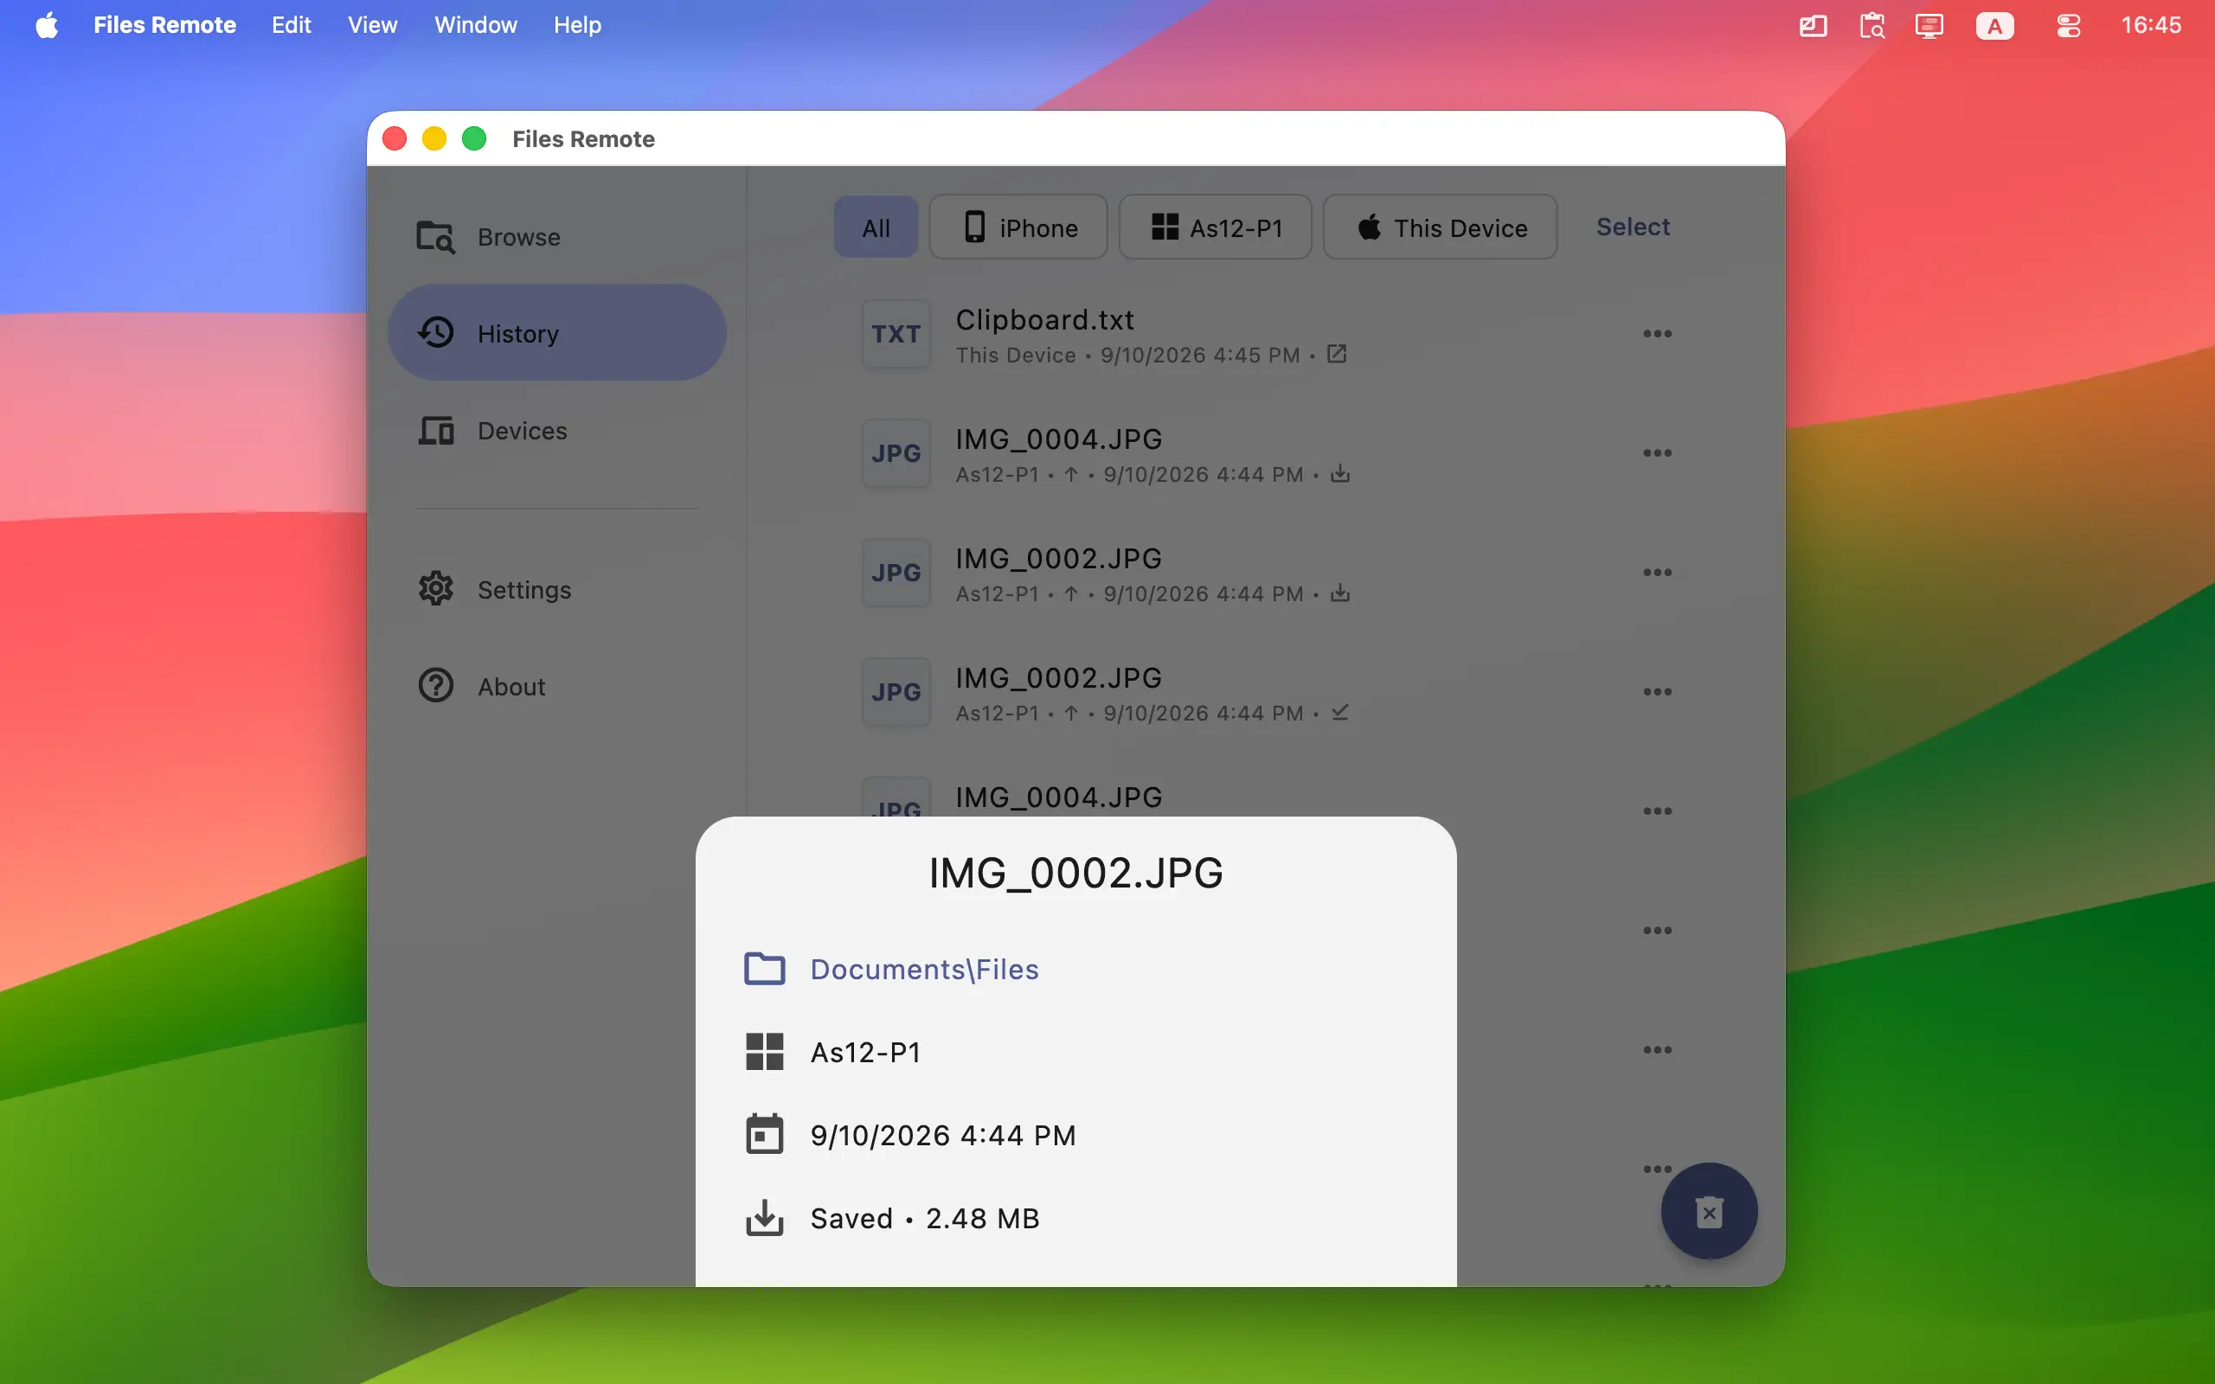Click the As12-P1 device name in sheet
Image resolution: width=2215 pixels, height=1384 pixels.
click(x=866, y=1053)
